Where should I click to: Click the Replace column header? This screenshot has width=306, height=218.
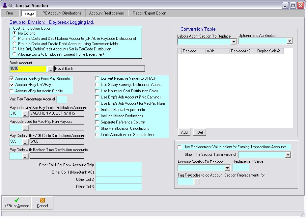coord(194,51)
